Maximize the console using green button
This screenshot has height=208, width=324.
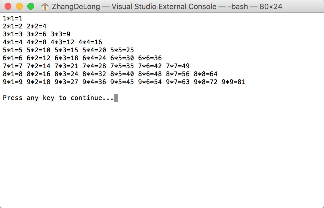31,7
